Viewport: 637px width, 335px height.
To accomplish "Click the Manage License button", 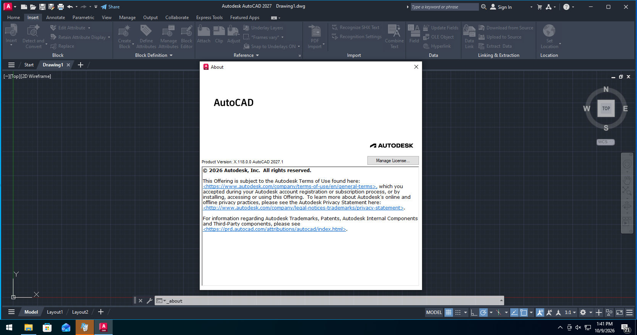I will click(x=393, y=161).
